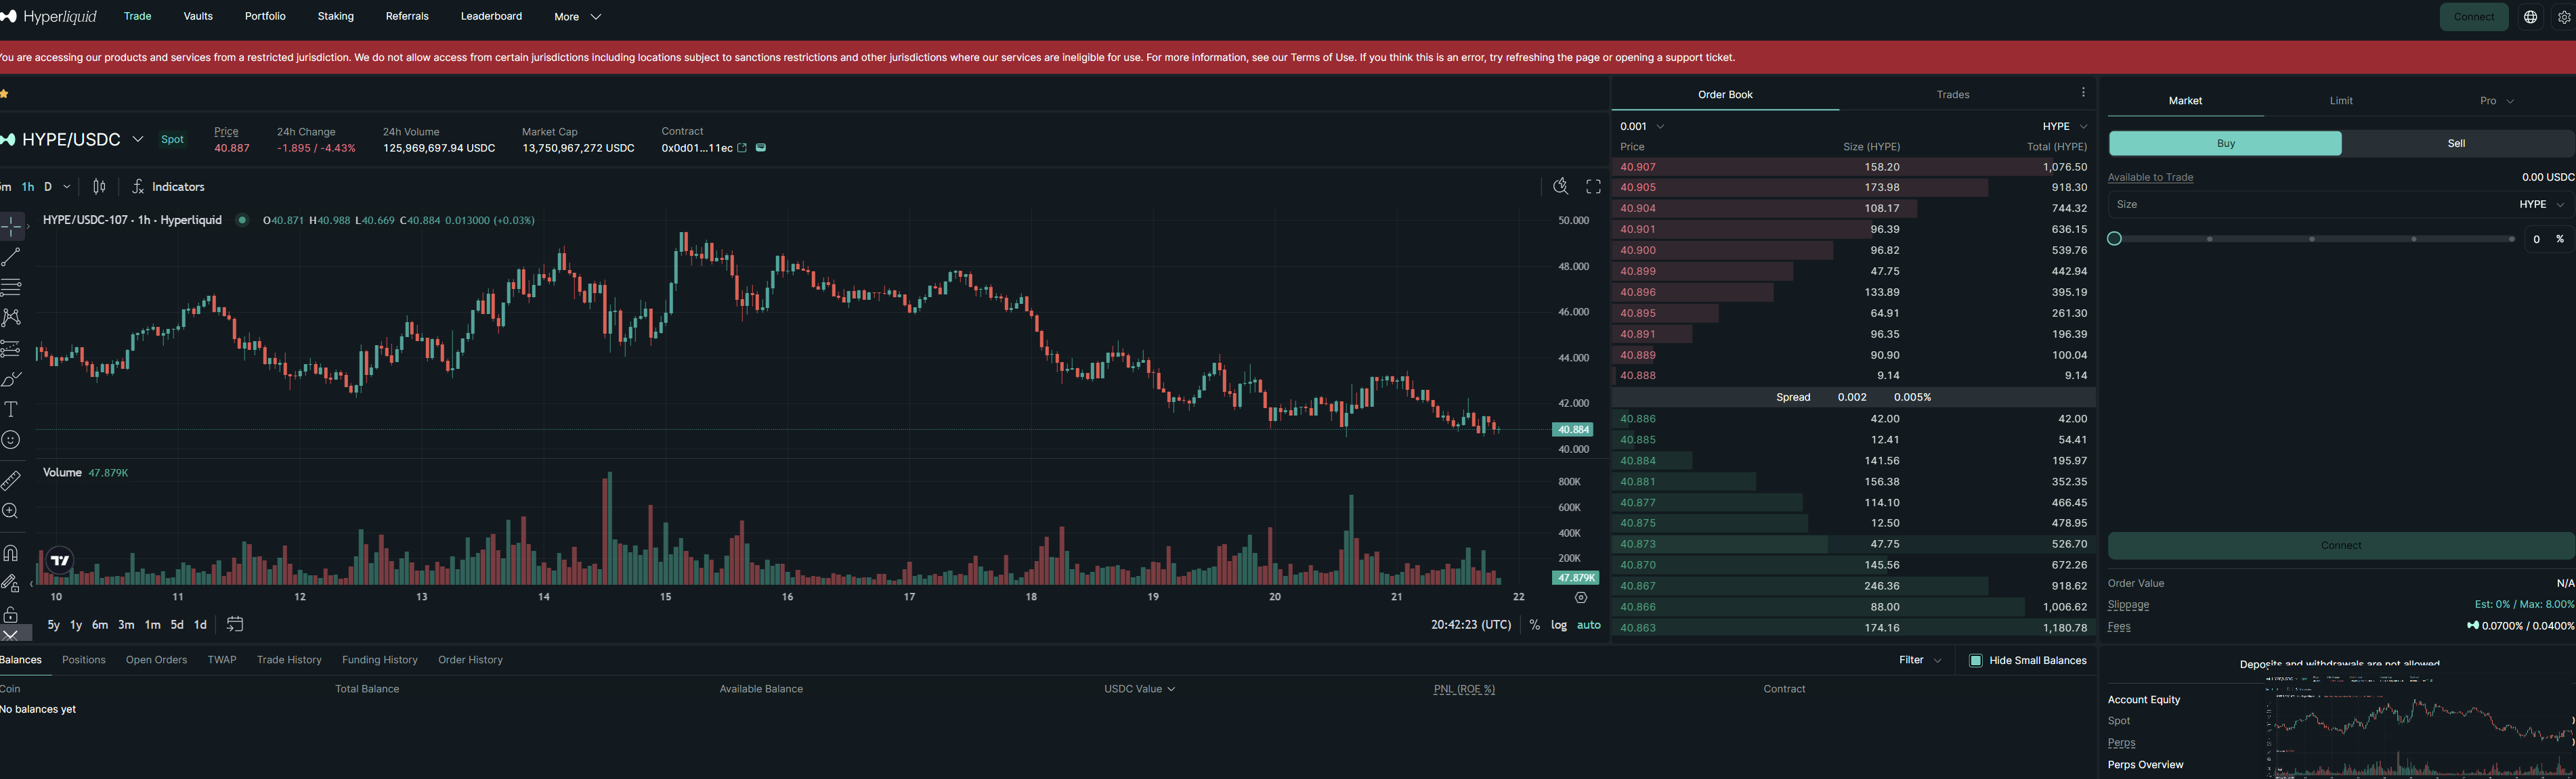Open the Indicators dialog
This screenshot has height=779, width=2576.
[x=168, y=187]
